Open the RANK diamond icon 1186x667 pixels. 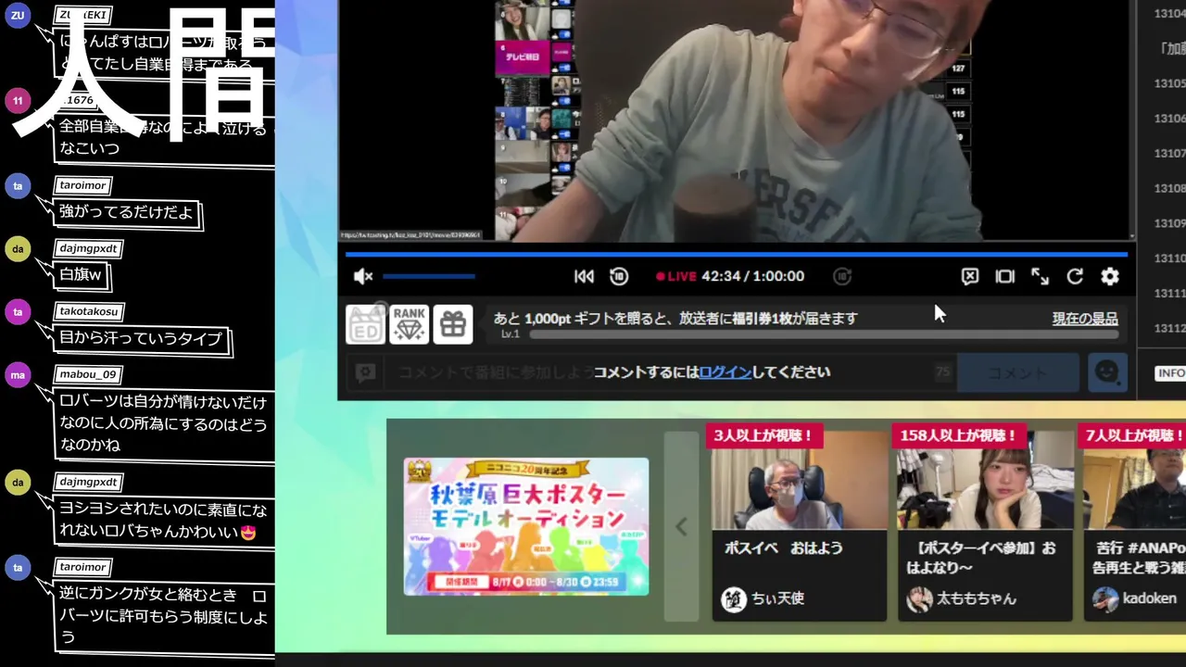pos(409,324)
